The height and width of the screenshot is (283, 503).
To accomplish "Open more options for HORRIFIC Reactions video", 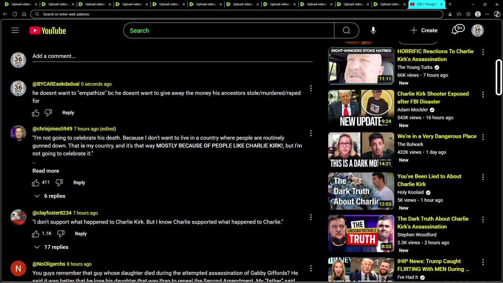I will click(x=483, y=52).
